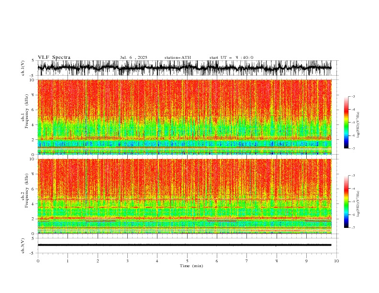Click the date text "Jul. 6 , 2025"
379x293 pixels.
tap(134, 57)
